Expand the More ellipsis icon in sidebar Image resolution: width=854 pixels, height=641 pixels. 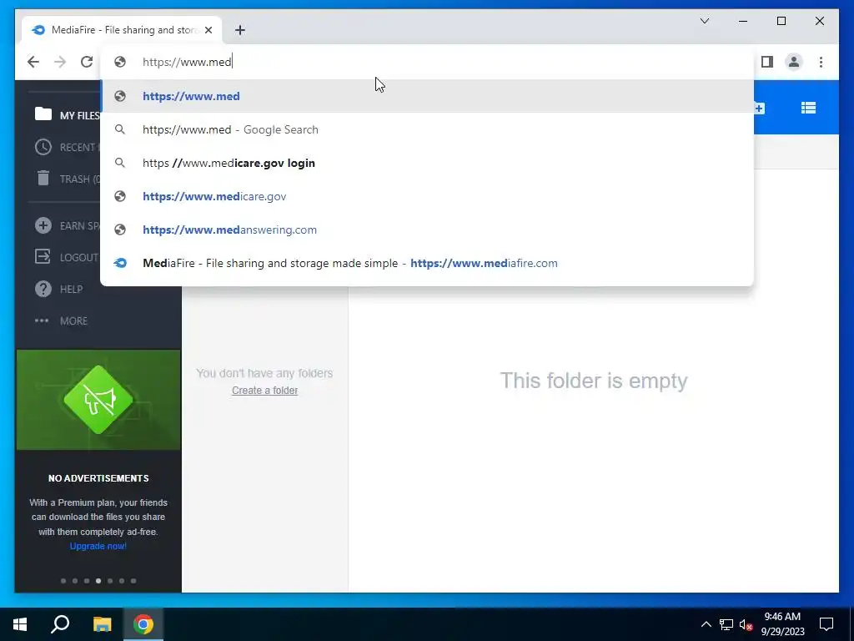tap(42, 321)
